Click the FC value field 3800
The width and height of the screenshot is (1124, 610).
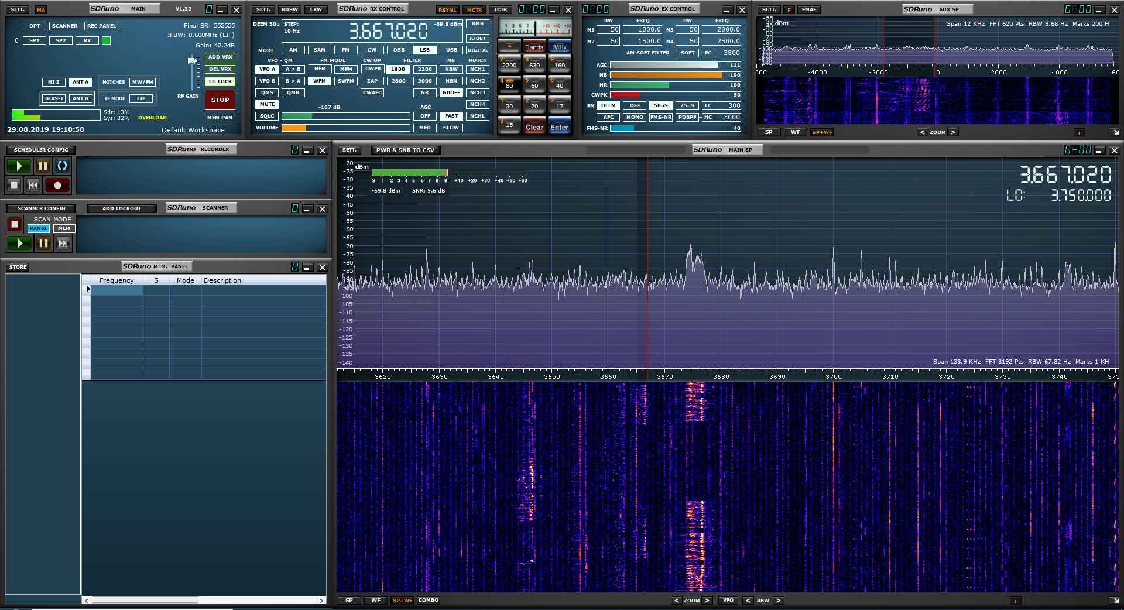pyautogui.click(x=729, y=53)
